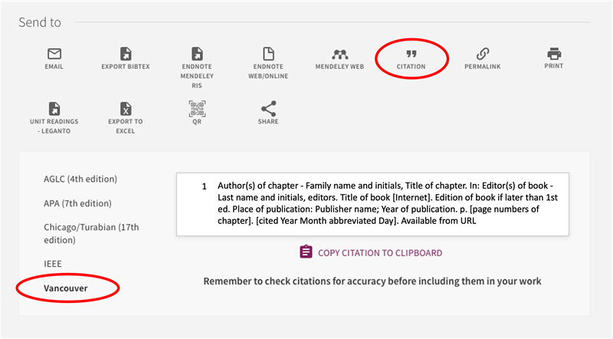The image size is (613, 339).
Task: Click the EndNote Mendeley RIS icon
Action: tap(197, 54)
